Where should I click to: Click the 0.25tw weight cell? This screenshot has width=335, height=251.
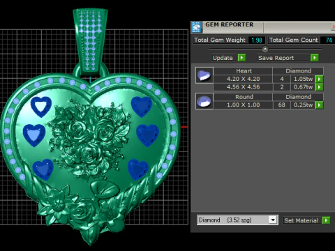pos(303,105)
